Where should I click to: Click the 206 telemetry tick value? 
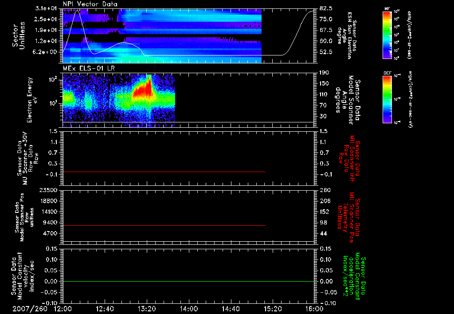325,201
